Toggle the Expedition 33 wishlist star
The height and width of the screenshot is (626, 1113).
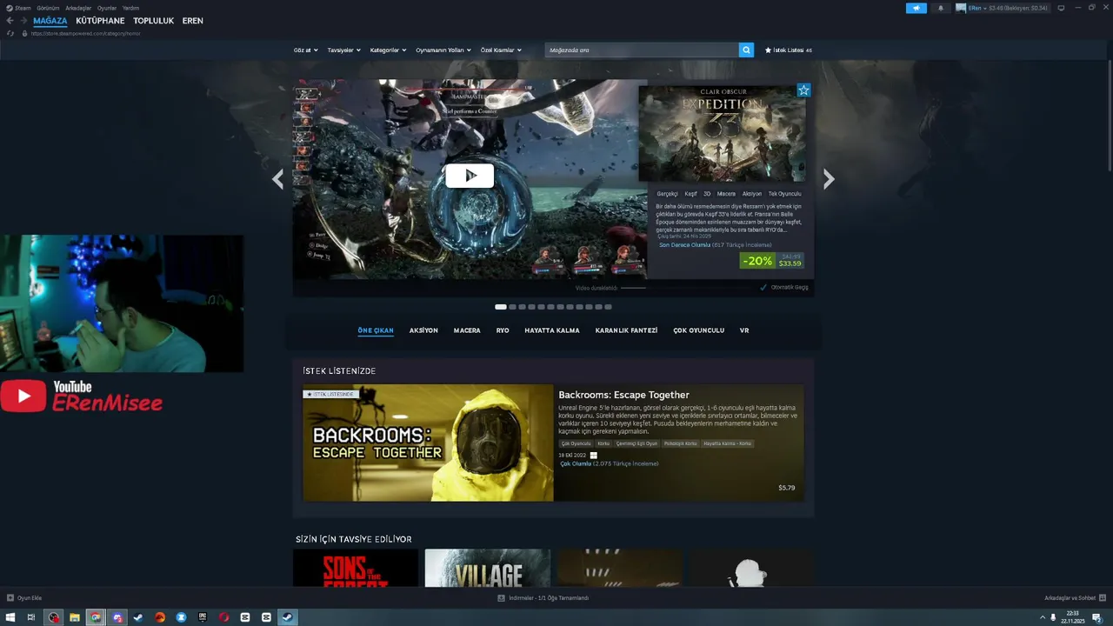coord(803,90)
